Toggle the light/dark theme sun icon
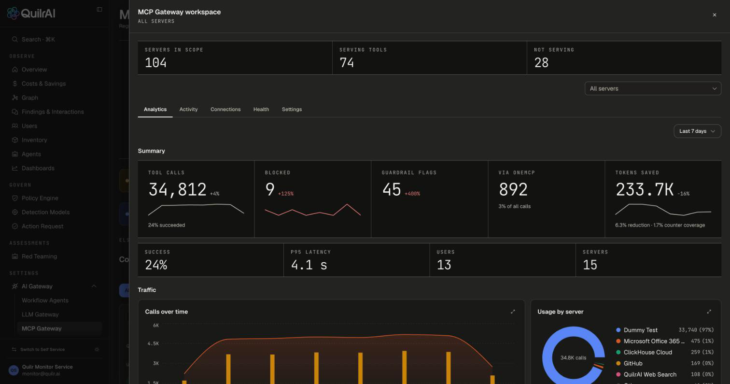 [x=97, y=349]
